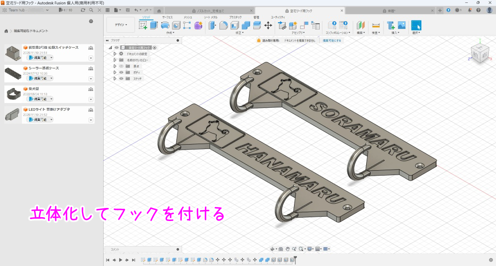Toggle visibility of the 原点 folder

point(121,66)
